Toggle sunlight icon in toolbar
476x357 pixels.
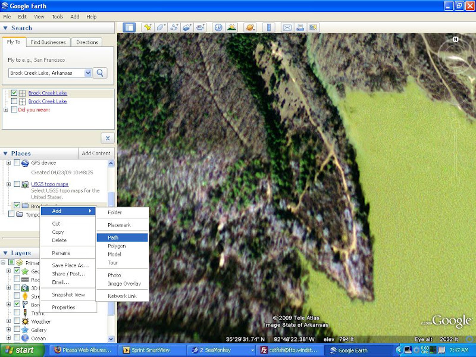click(232, 27)
